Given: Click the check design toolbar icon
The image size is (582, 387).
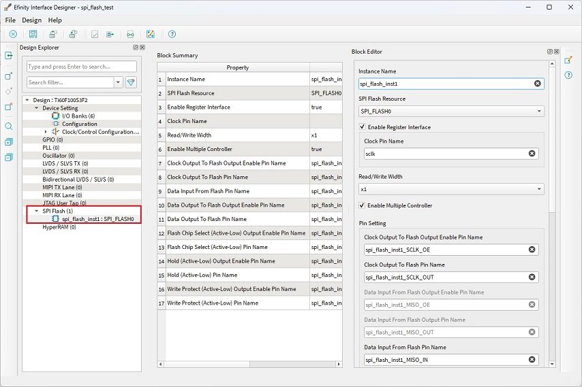Looking at the screenshot, I should tap(95, 34).
